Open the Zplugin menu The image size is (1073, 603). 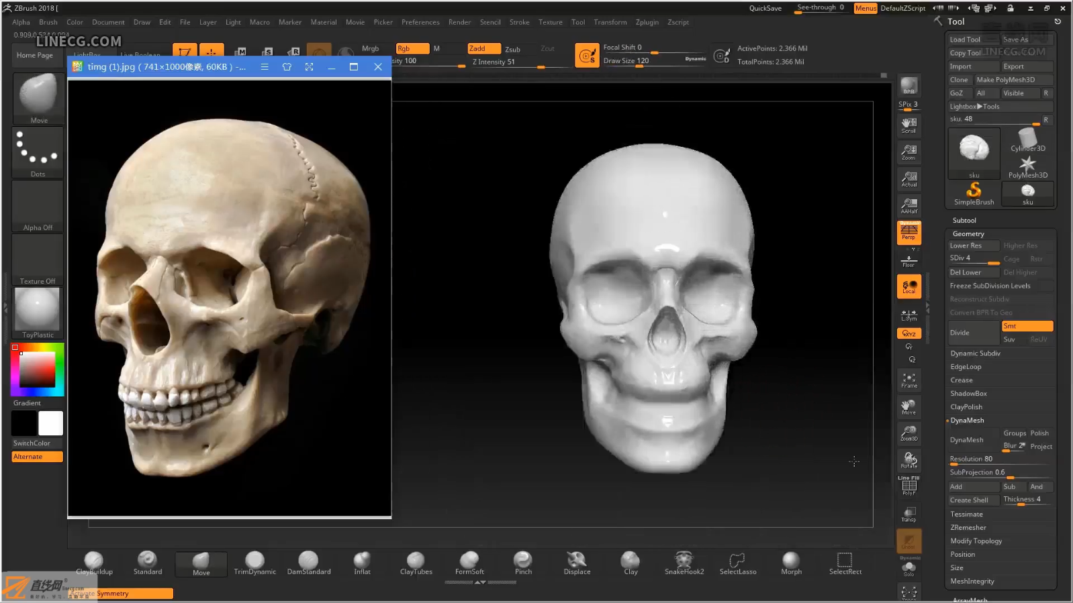(x=647, y=22)
